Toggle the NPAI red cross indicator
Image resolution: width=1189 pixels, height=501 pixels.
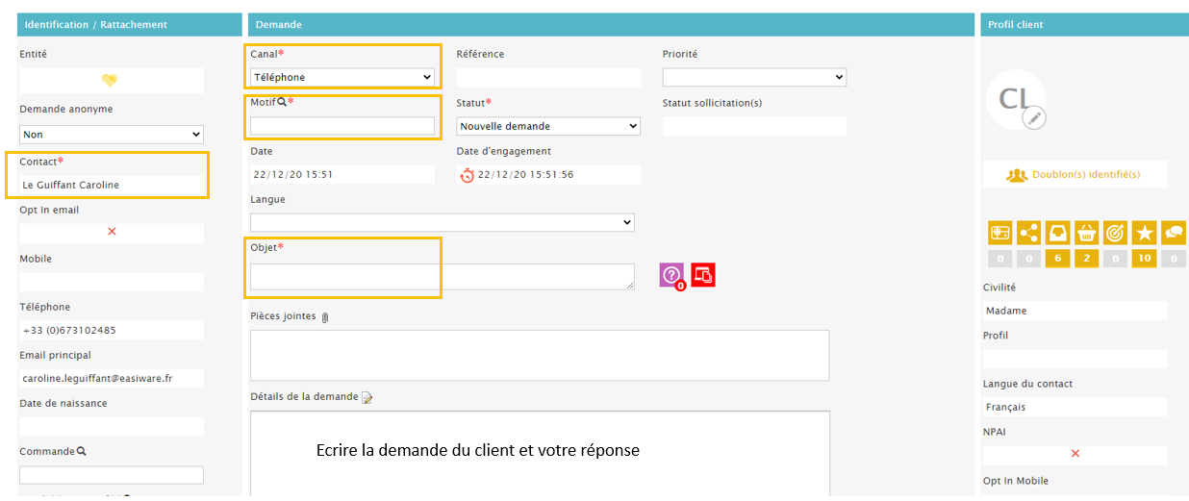(x=1075, y=454)
